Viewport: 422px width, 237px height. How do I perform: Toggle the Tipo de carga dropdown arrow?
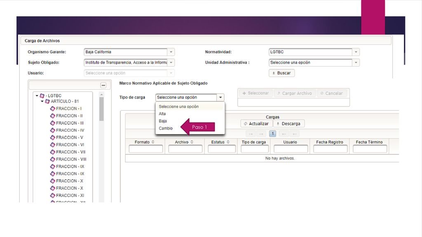coord(220,97)
